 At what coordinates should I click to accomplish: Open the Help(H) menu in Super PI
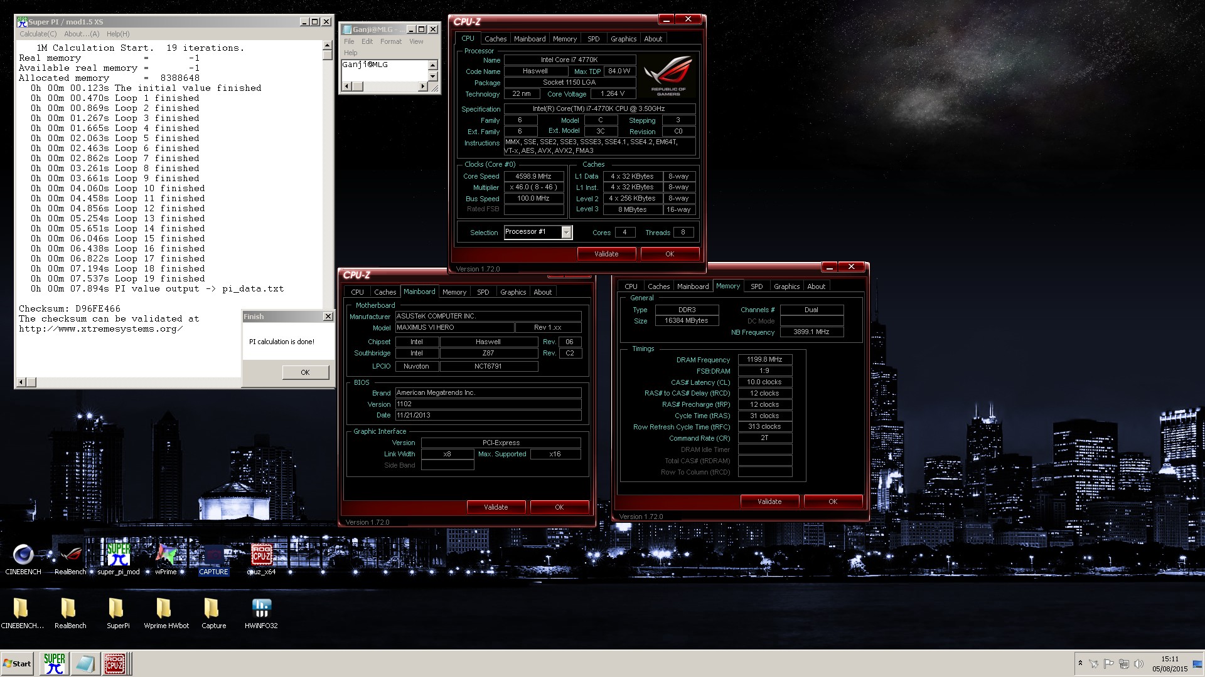point(118,34)
